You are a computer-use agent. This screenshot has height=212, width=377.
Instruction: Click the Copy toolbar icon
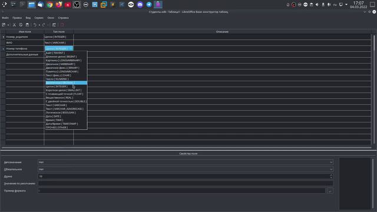21,25
